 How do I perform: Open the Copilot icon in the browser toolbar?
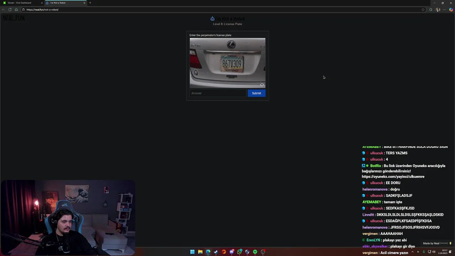click(x=451, y=10)
